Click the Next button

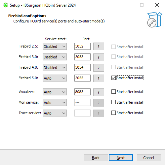tap(121, 158)
